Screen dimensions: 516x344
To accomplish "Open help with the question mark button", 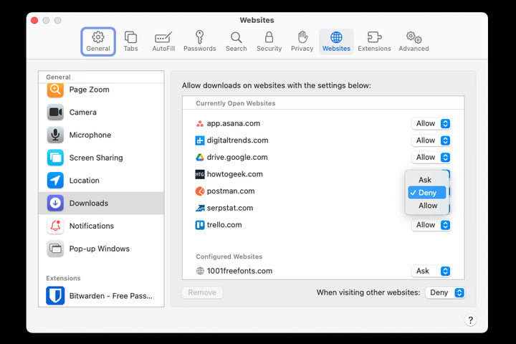I will (x=471, y=320).
